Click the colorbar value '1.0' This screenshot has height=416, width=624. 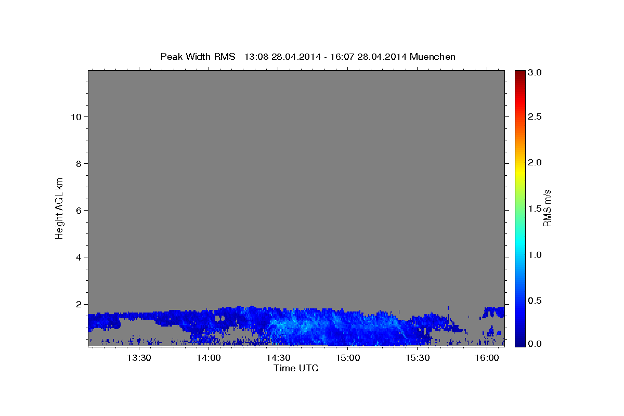coord(535,255)
